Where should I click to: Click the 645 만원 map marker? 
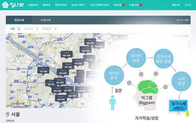[x=57, y=90]
